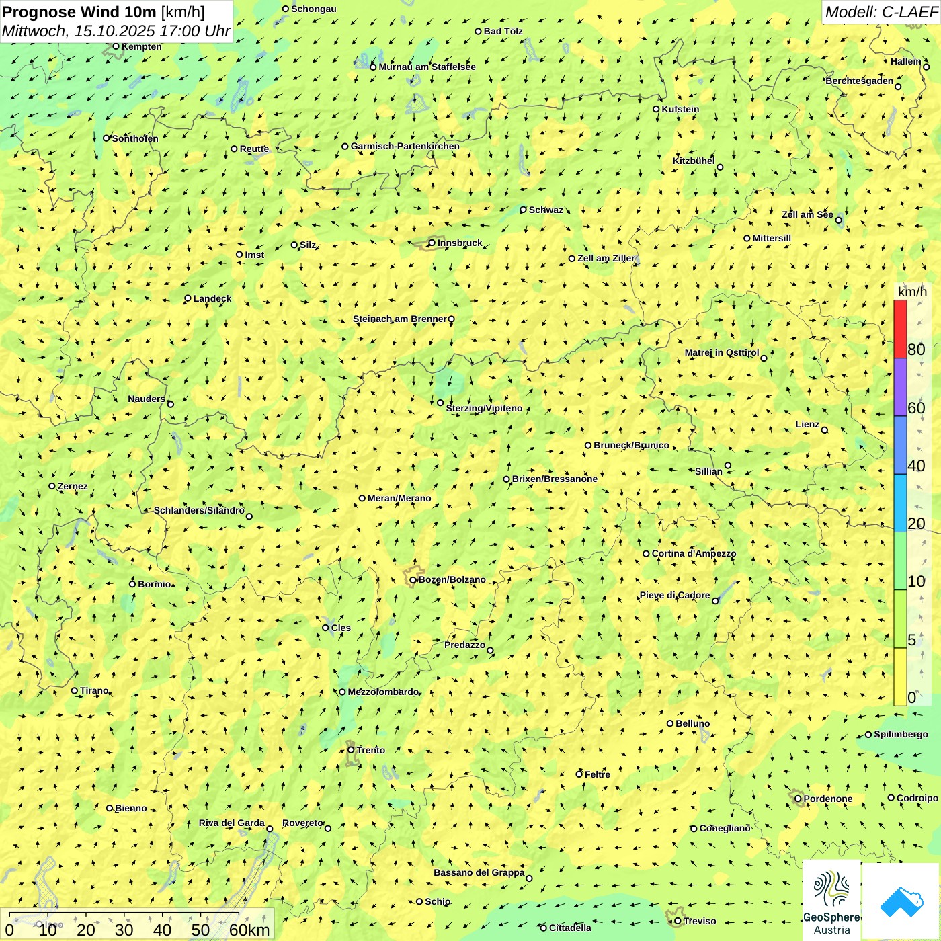941x941 pixels.
Task: Click the Sonthofen label
Action: (x=135, y=138)
